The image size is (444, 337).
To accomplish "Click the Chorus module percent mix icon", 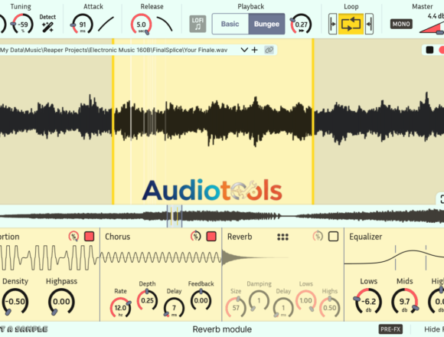I will point(196,236).
